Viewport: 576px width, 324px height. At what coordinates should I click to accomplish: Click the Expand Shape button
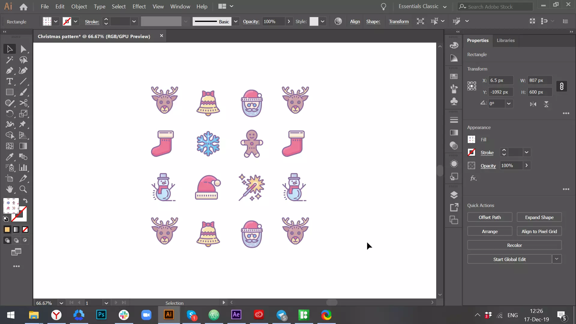click(x=539, y=217)
